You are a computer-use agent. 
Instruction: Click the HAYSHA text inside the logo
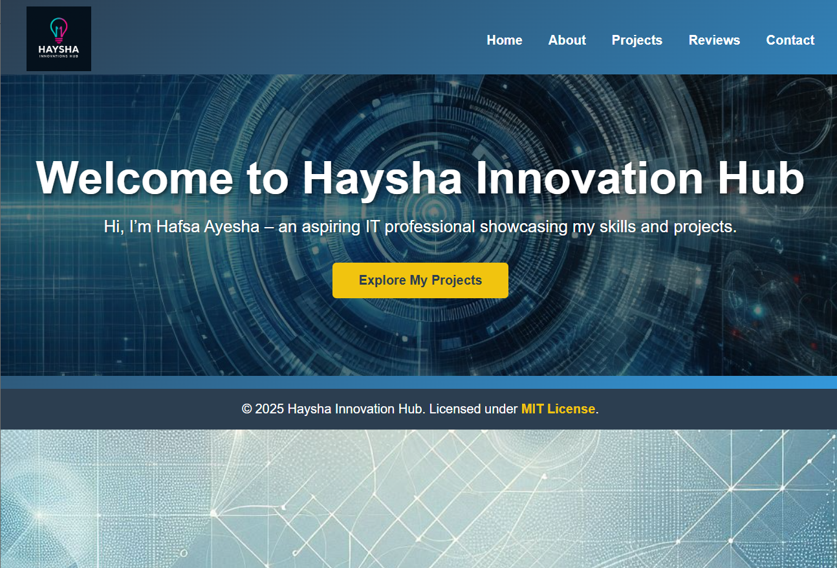pos(58,49)
